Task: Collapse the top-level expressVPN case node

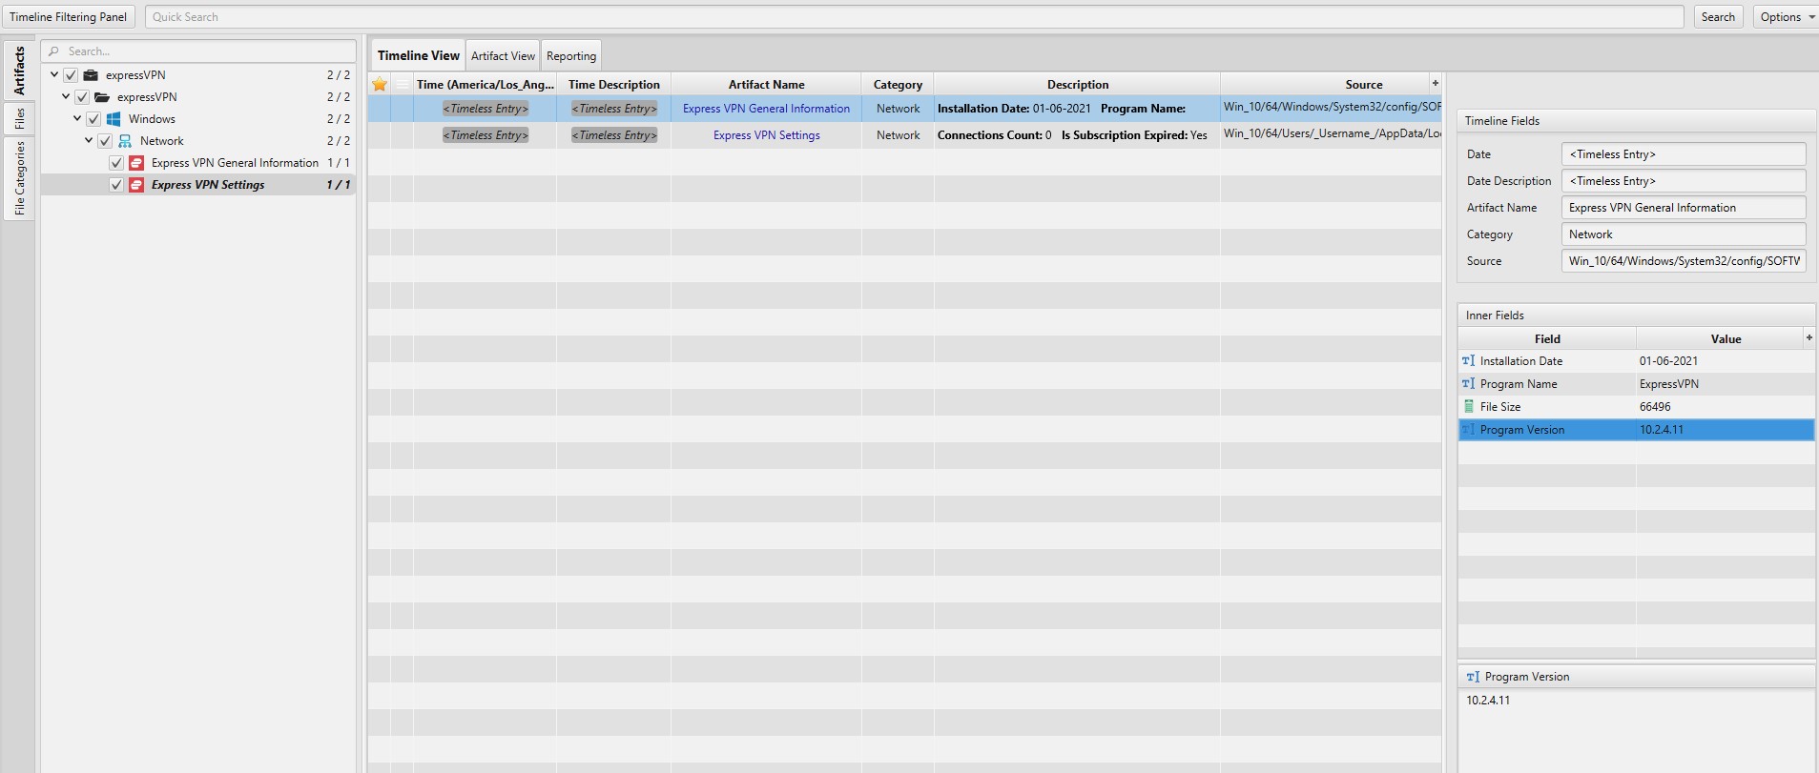Action: [54, 74]
